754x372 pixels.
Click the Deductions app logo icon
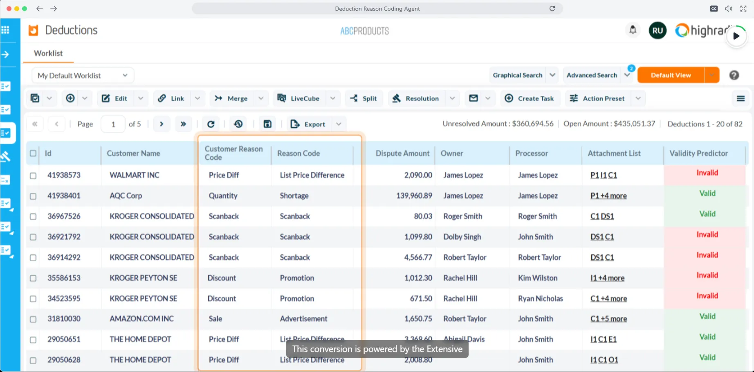pos(33,30)
